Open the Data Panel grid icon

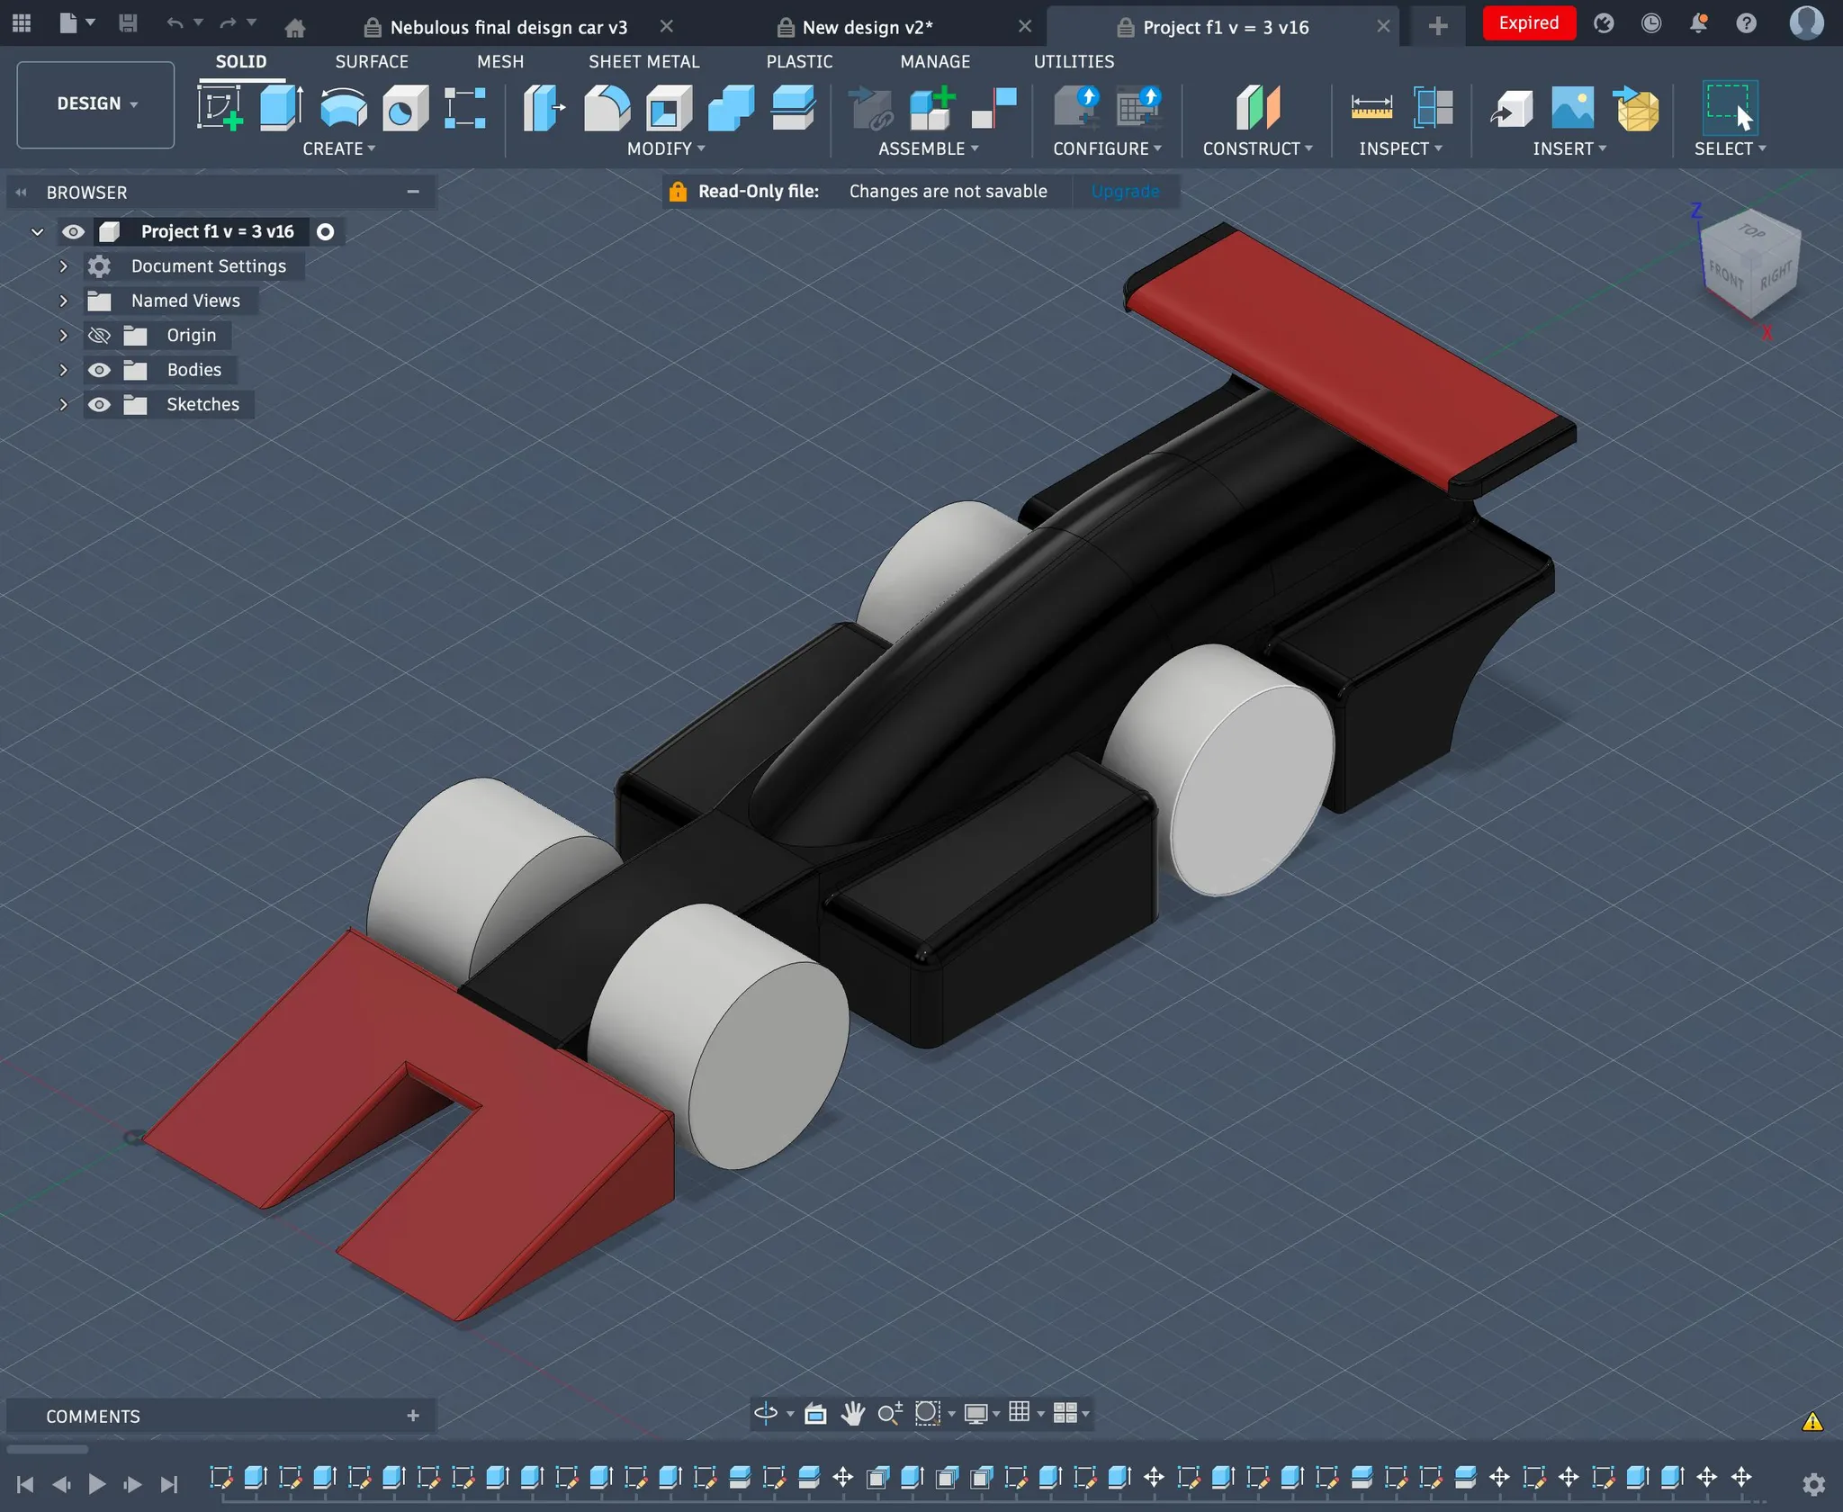click(x=22, y=23)
